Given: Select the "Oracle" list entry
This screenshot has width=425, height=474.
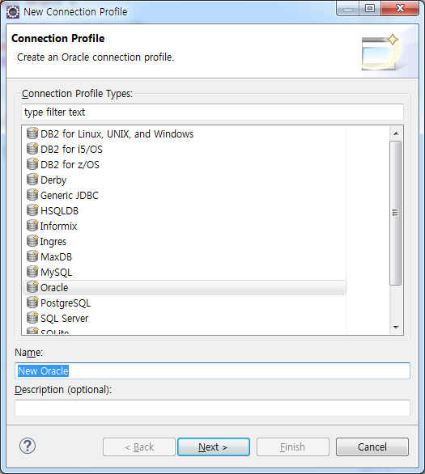Looking at the screenshot, I should [185, 287].
